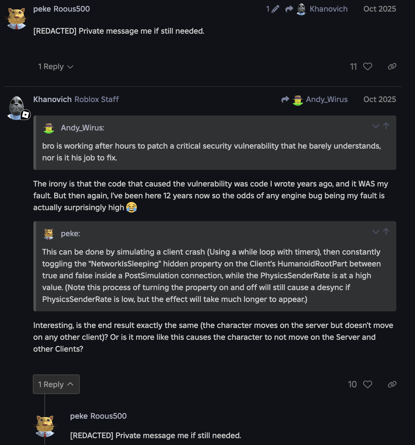The width and height of the screenshot is (415, 445).
Task: Like peke's top post with heart icon
Action: (x=367, y=67)
